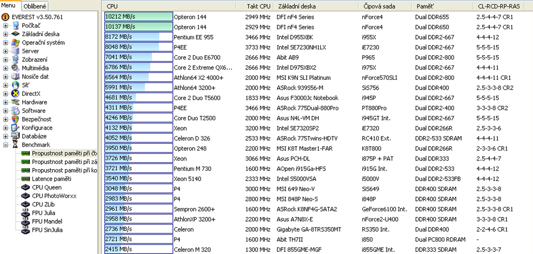Click the Bezpečnost shield icon
Image resolution: width=533 pixels, height=254 pixels.
click(16, 119)
